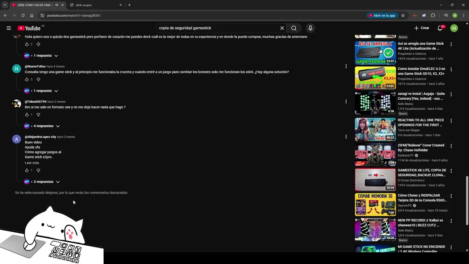The height and width of the screenshot is (264, 469).
Task: Dislike the comment by @TakashiGT94
Action: 38,115
